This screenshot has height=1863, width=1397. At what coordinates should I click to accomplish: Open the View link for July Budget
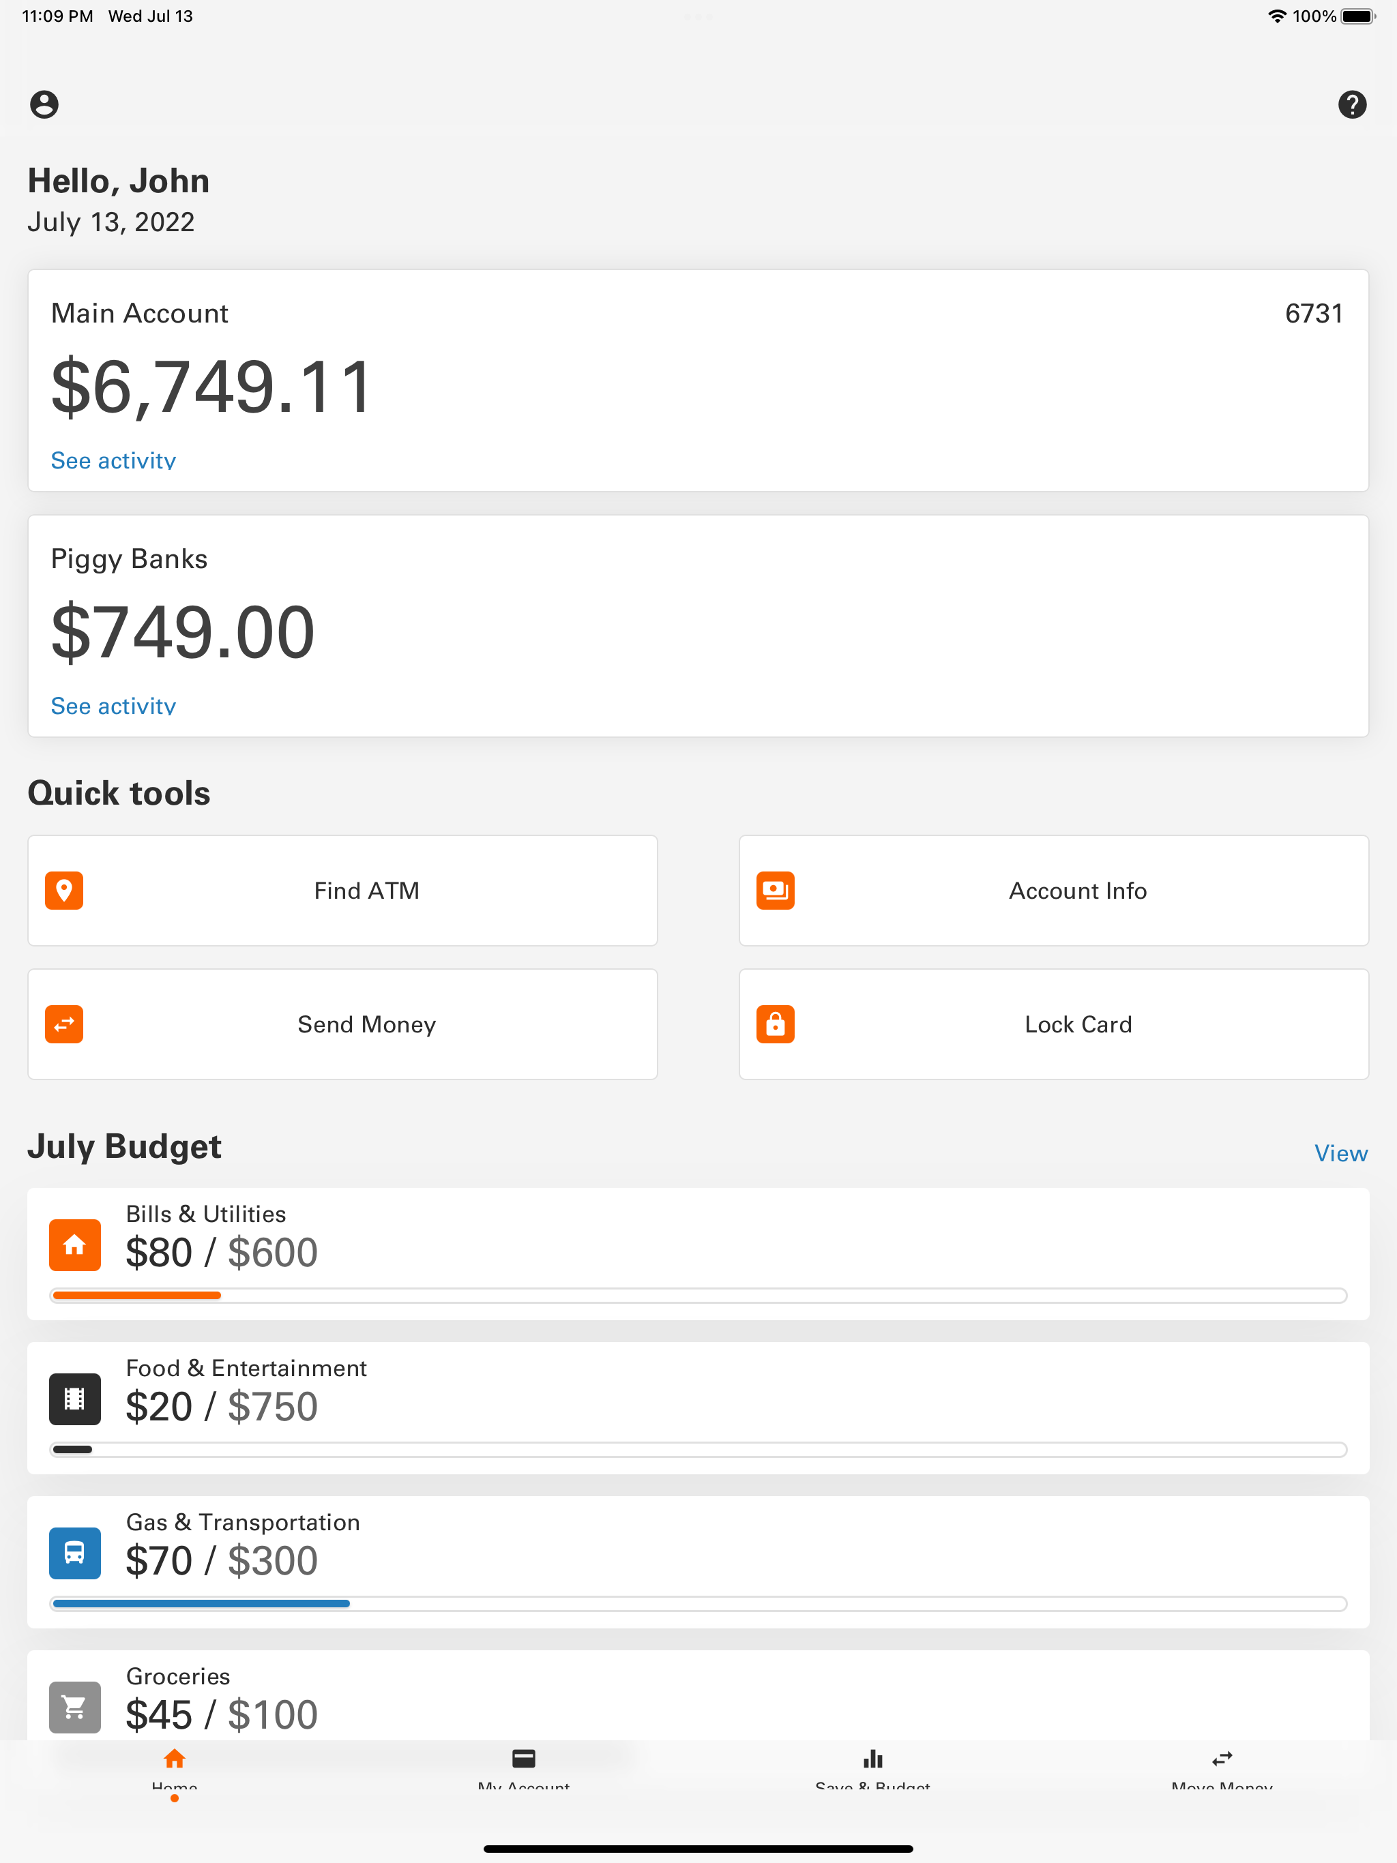1340,1153
